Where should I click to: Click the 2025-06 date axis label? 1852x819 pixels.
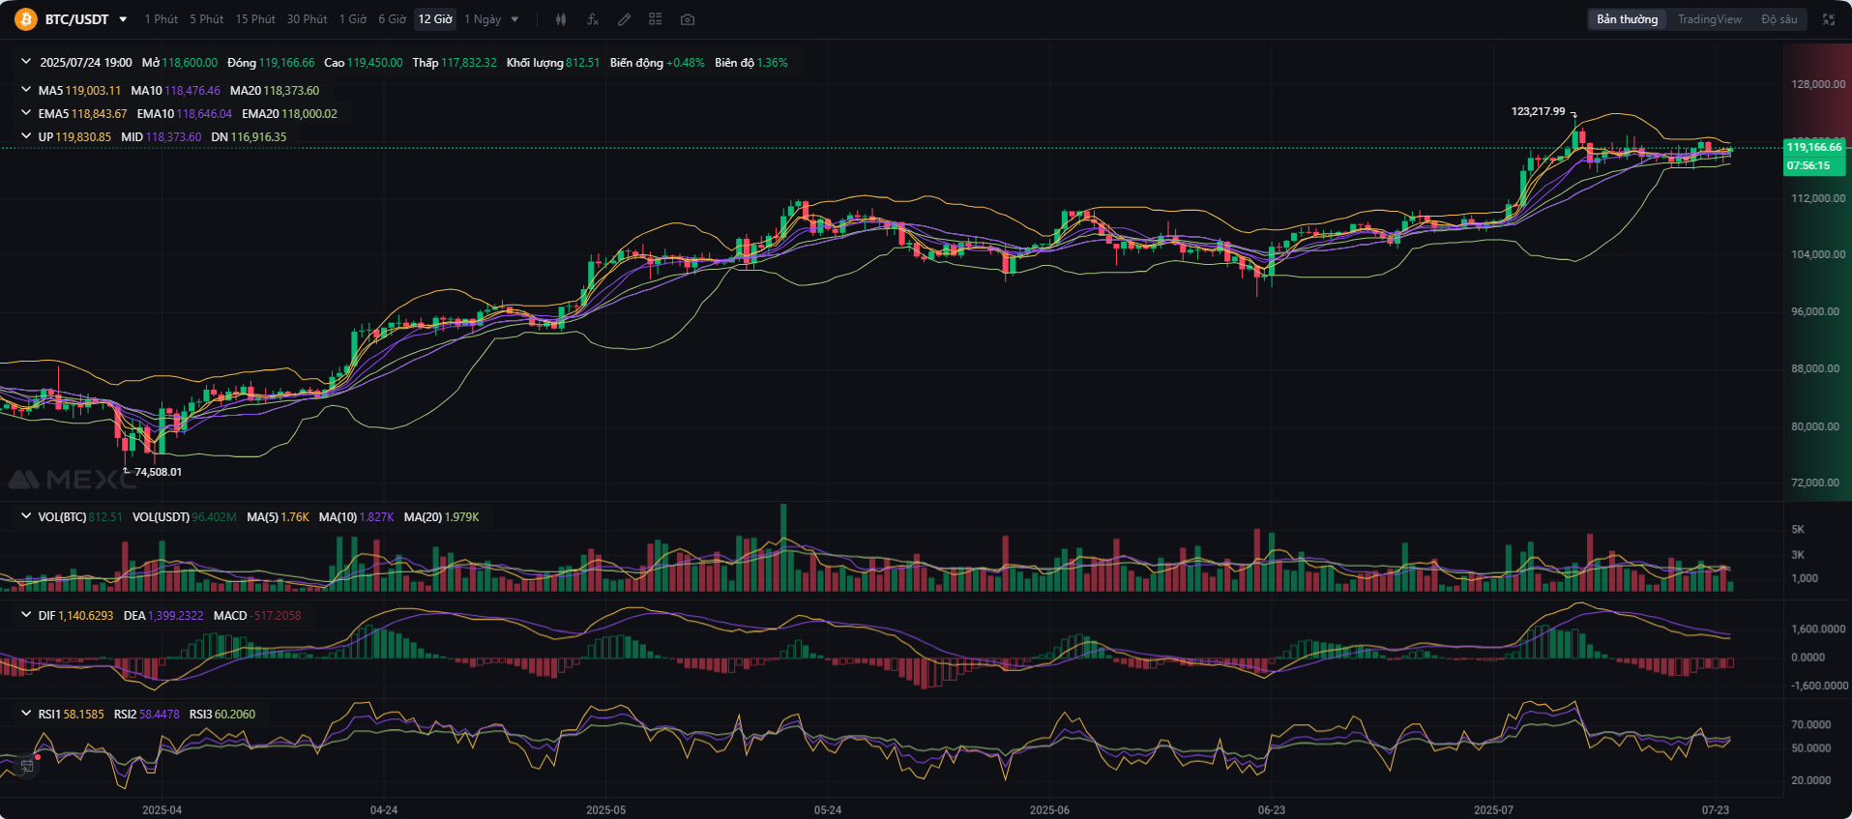(1049, 809)
